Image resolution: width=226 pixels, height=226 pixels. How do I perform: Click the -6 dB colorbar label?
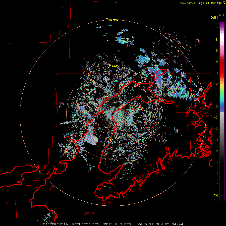(x=216, y=173)
